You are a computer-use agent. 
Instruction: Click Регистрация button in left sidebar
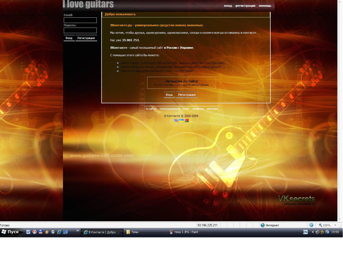86,38
